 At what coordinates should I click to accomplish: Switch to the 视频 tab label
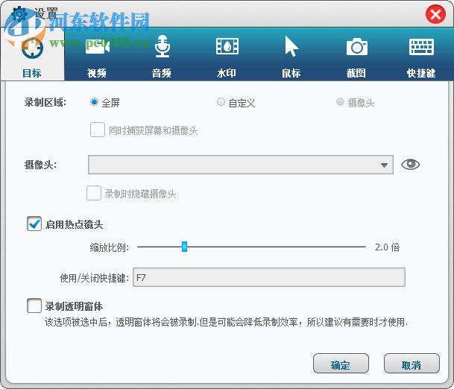pyautogui.click(x=97, y=73)
